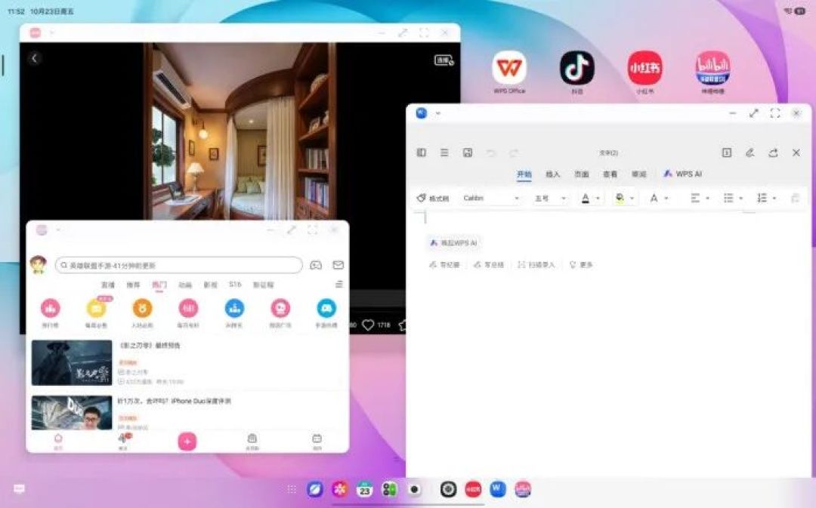Close the WPS document with X

tap(796, 152)
